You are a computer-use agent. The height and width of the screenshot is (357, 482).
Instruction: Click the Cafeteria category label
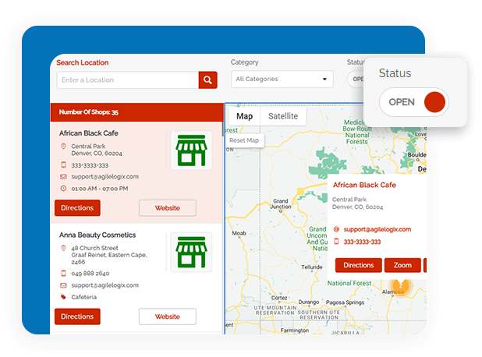tap(84, 297)
